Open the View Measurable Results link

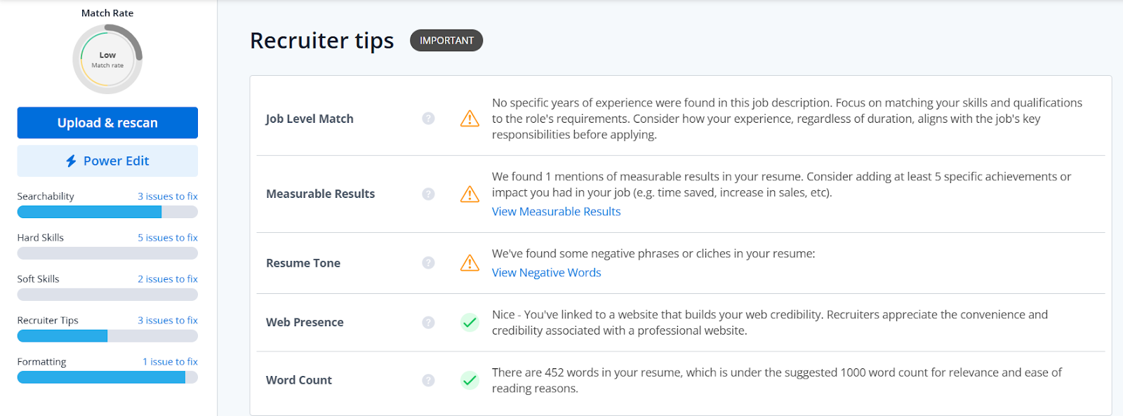(556, 211)
